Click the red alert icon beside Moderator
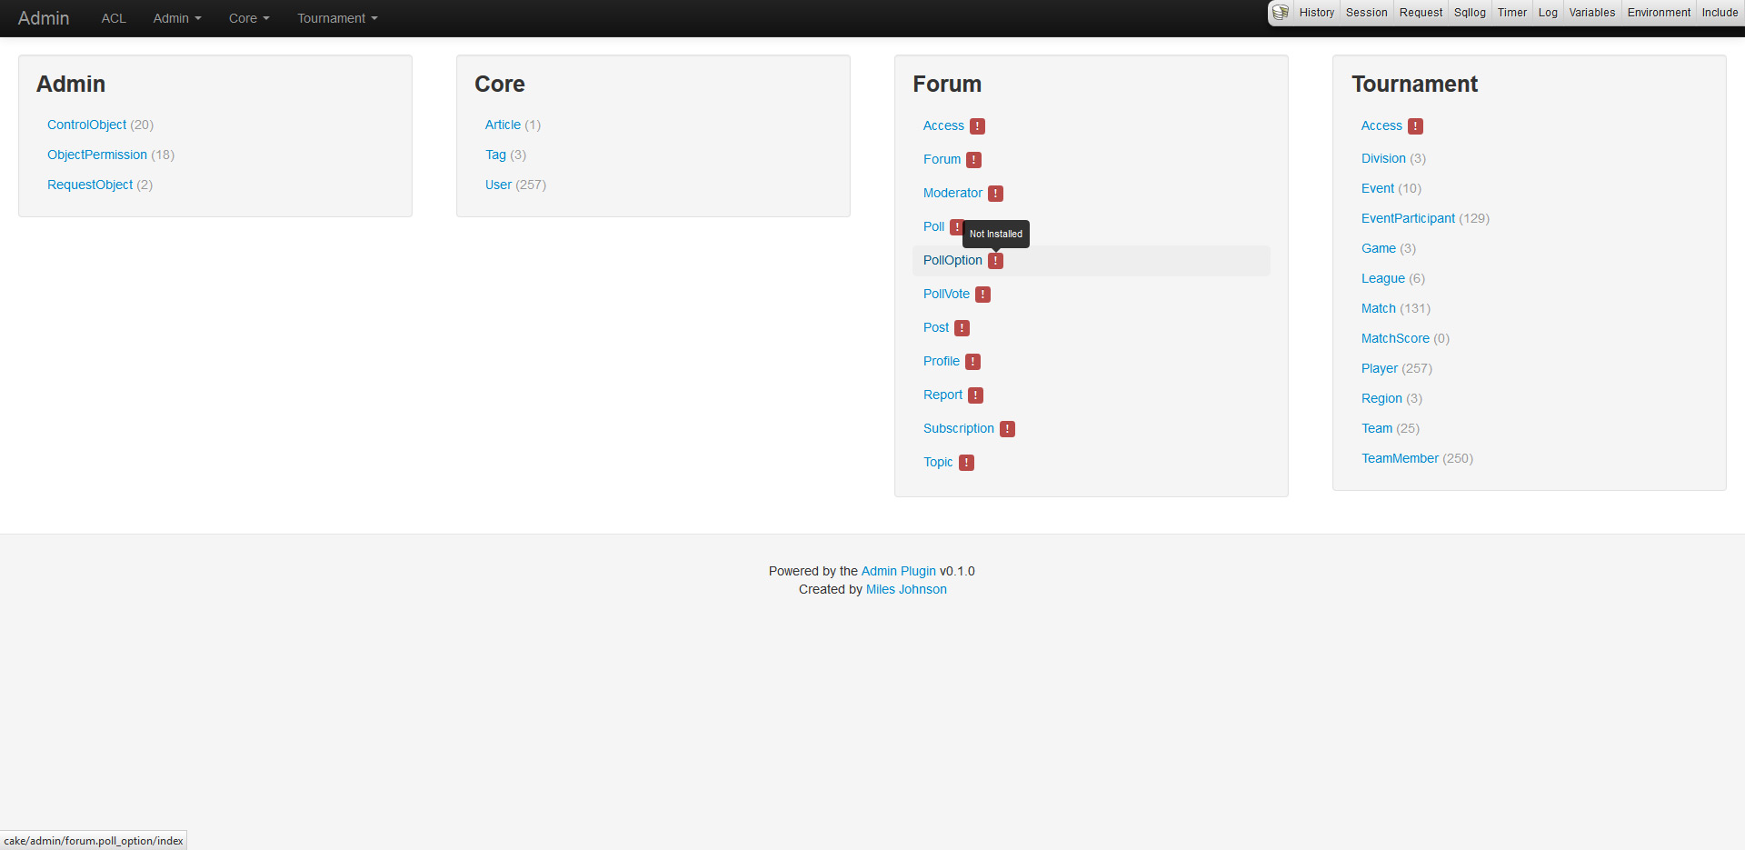 (x=995, y=194)
